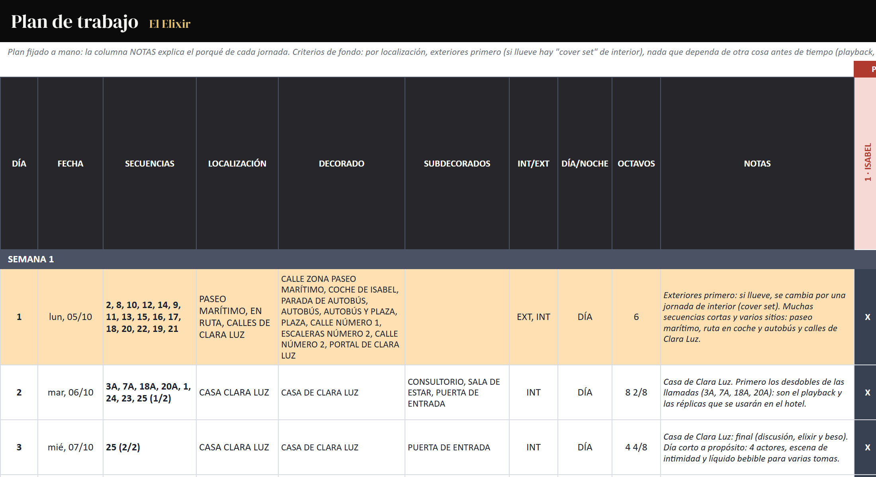Viewport: 876px width, 477px height.
Task: Select the PUERTA DE ENTRADA cell on day 3
Action: pos(457,447)
